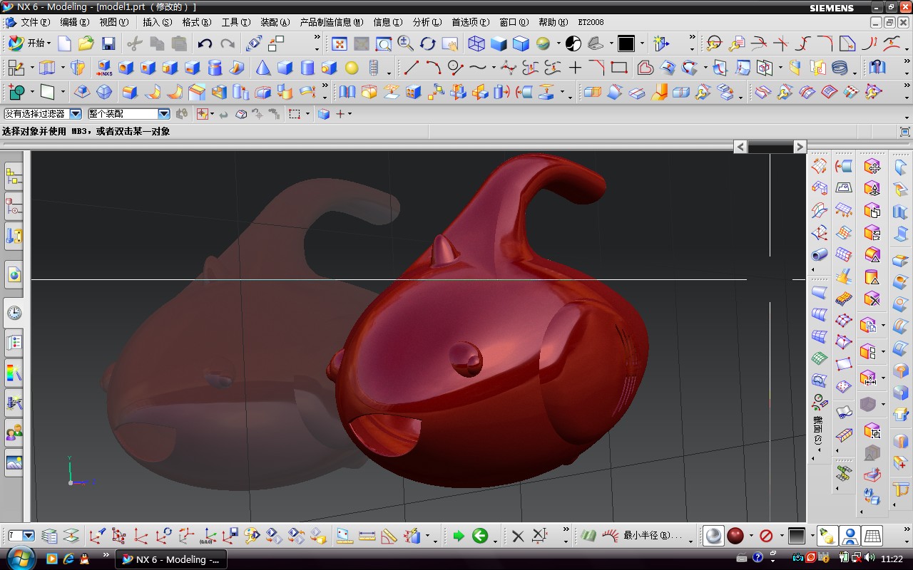Click the Undo arrow
This screenshot has height=570, width=913.
click(205, 43)
